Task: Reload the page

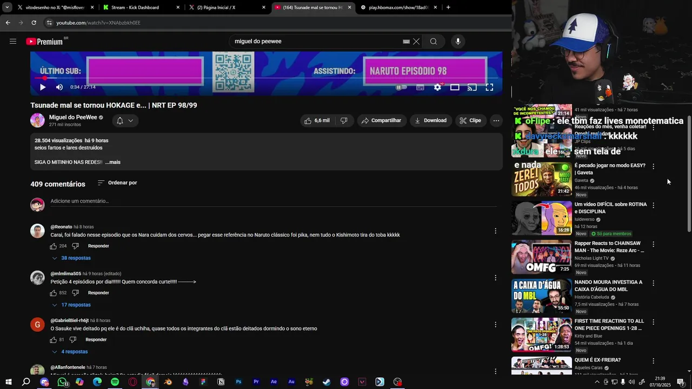Action: [34, 23]
